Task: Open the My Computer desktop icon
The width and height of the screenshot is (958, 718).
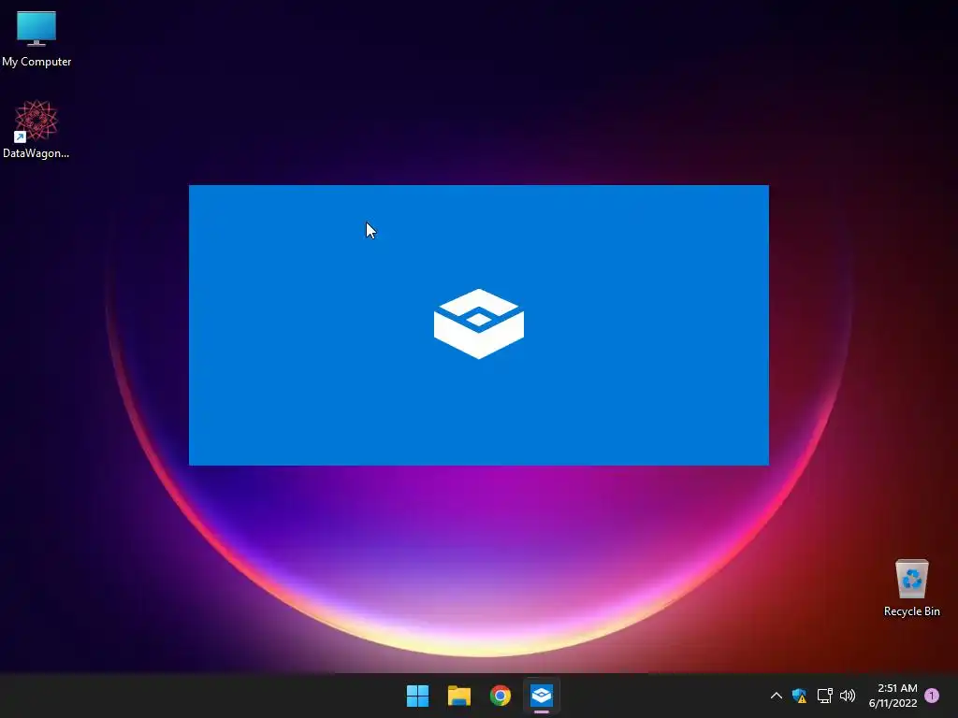Action: [x=36, y=39]
